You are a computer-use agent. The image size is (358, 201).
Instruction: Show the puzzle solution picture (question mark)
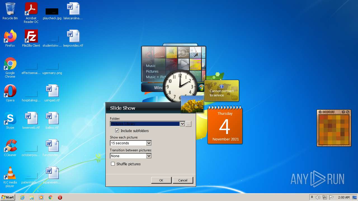[343, 112]
